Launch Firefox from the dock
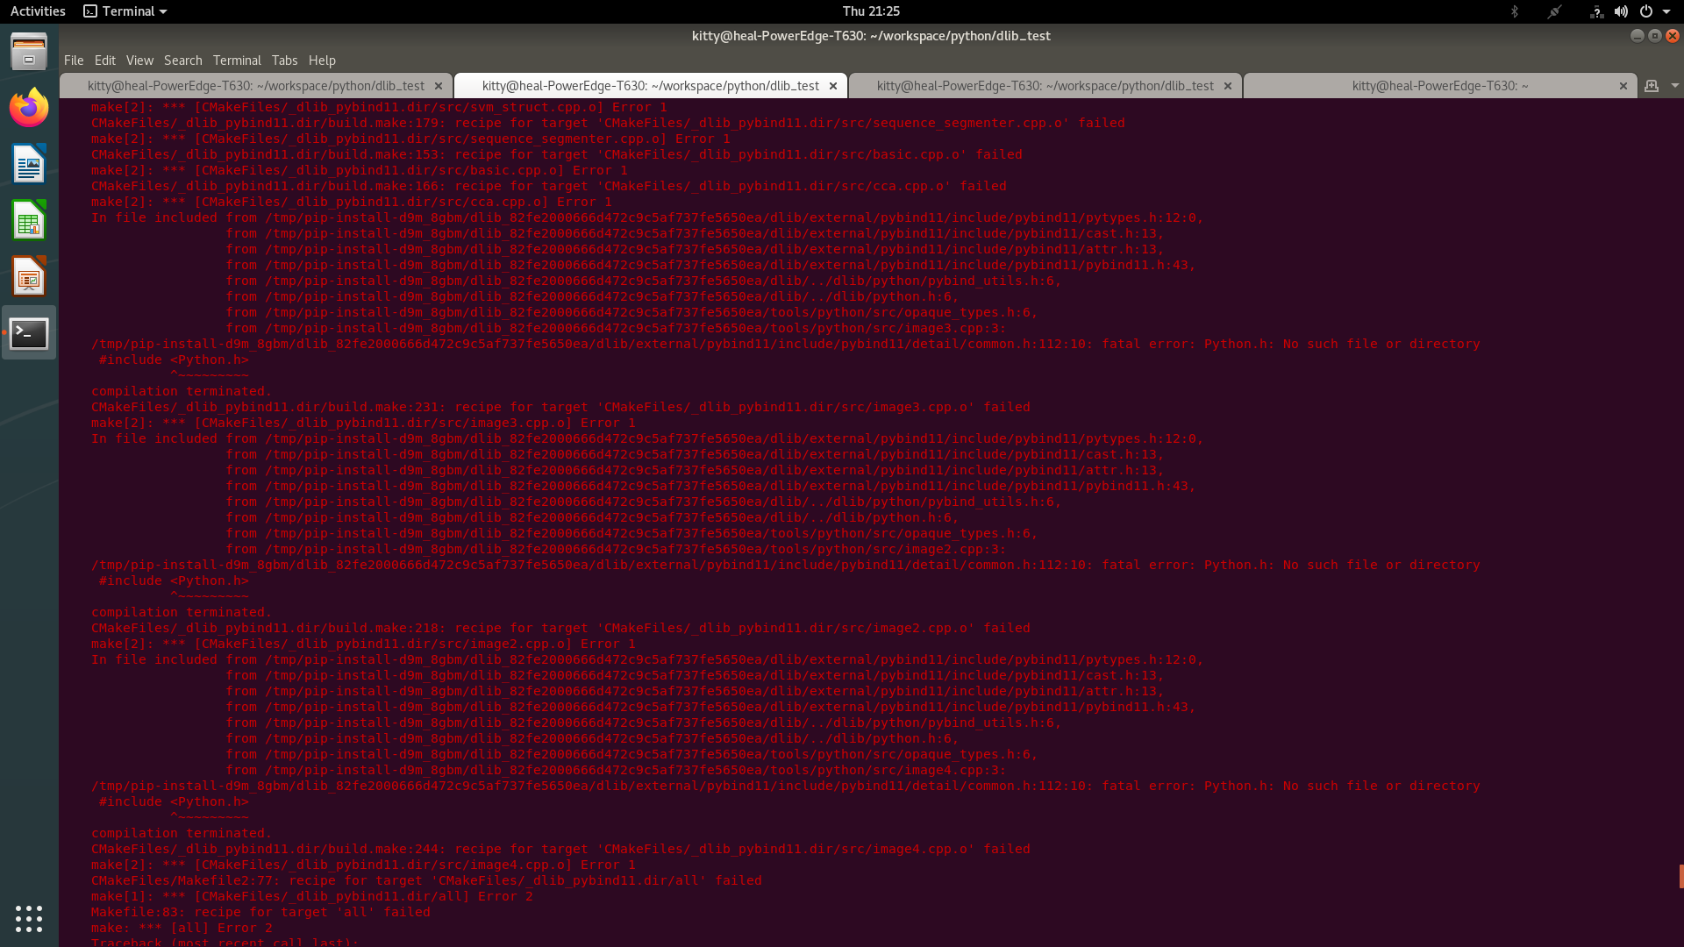 coord(29,108)
